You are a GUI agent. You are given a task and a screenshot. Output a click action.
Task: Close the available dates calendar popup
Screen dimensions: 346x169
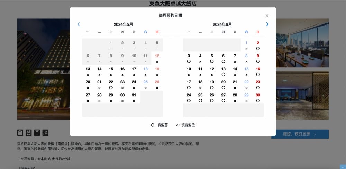[x=267, y=16]
